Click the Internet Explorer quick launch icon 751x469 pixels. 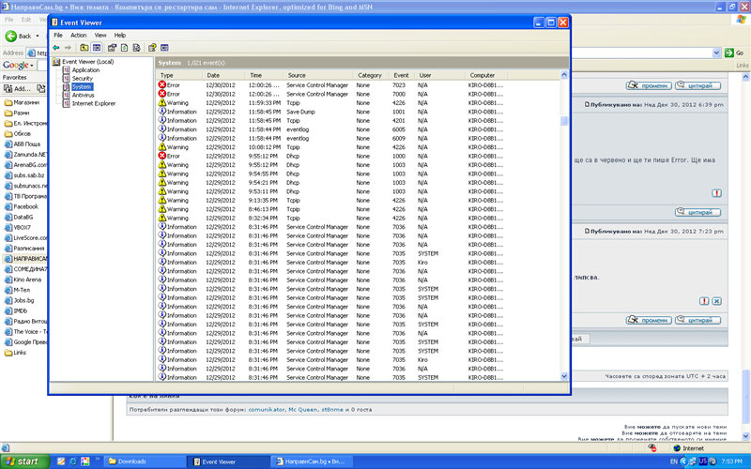pos(73,461)
